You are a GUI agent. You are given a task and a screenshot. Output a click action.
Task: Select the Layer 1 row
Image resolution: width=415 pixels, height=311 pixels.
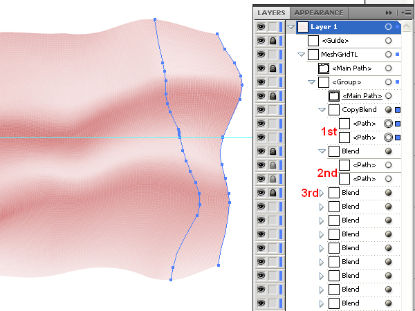(349, 27)
